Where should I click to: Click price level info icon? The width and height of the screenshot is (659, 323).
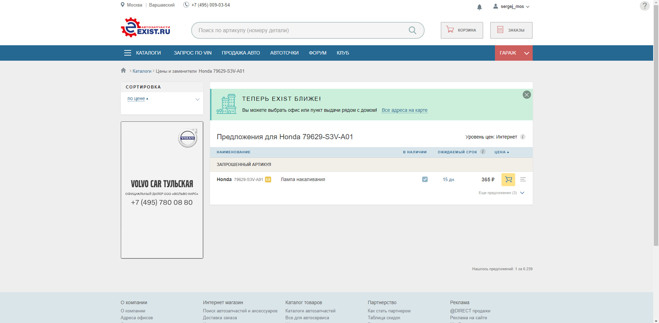tap(522, 137)
